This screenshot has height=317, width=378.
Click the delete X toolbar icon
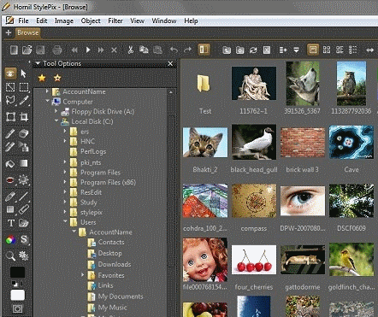coord(114,50)
